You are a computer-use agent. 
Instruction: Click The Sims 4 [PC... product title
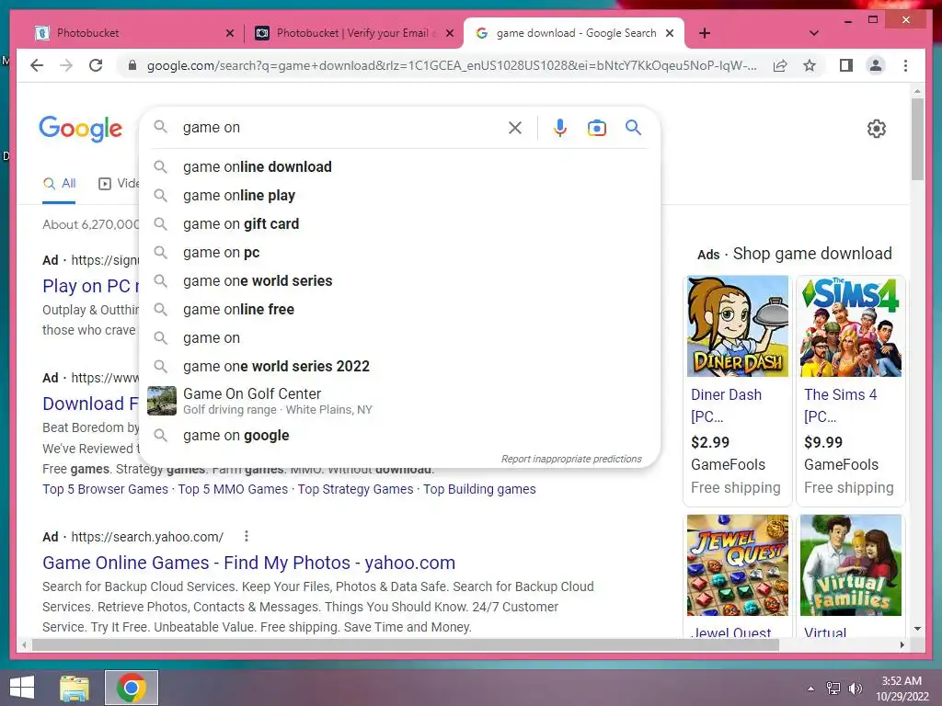[841, 405]
